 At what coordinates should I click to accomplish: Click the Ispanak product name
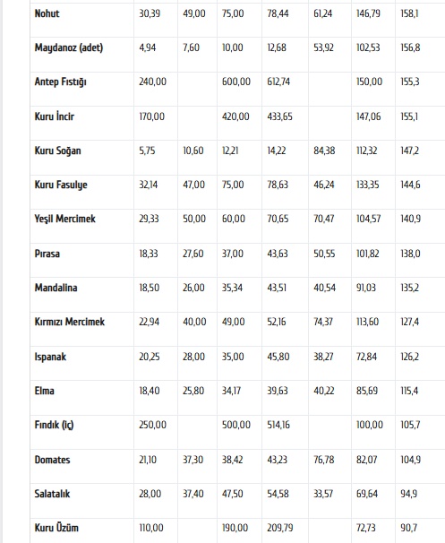(50, 357)
